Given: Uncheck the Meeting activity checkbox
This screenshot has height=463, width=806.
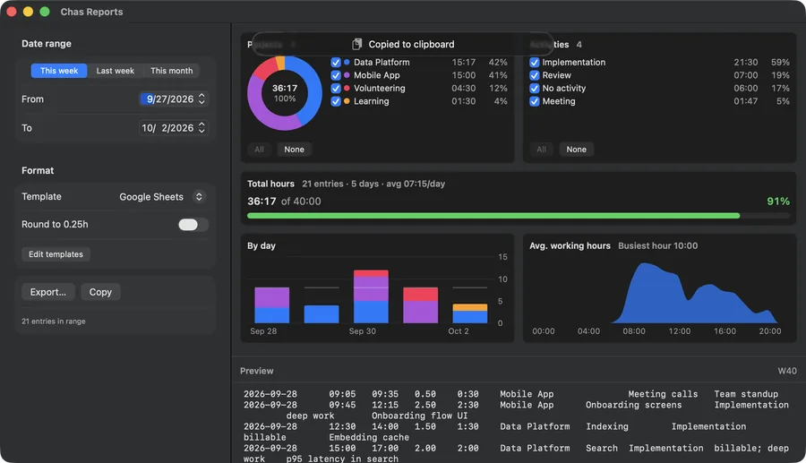Looking at the screenshot, I should tap(535, 101).
